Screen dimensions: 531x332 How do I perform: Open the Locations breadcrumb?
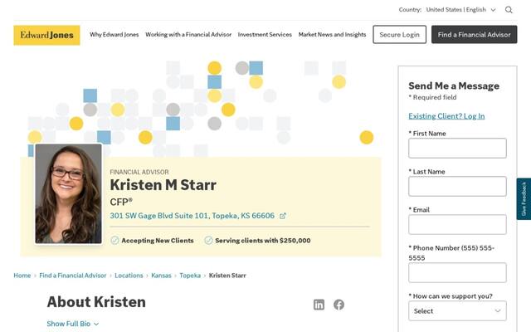129,276
